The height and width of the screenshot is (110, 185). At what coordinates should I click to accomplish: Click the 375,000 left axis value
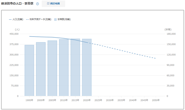(x=14, y=44)
